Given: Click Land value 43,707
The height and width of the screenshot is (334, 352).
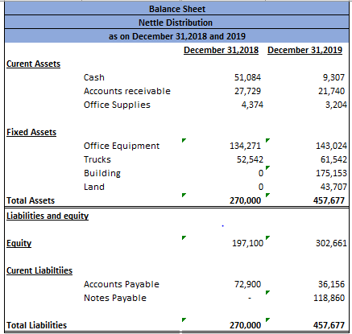Looking at the screenshot, I should coord(333,187).
